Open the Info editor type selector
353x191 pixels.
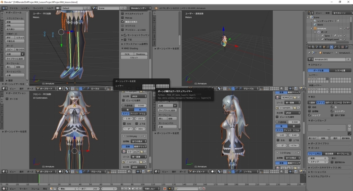coord(4,8)
